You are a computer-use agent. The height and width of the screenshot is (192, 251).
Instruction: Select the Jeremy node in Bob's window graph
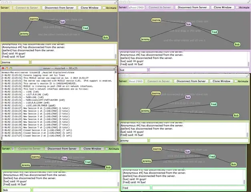[26, 165]
